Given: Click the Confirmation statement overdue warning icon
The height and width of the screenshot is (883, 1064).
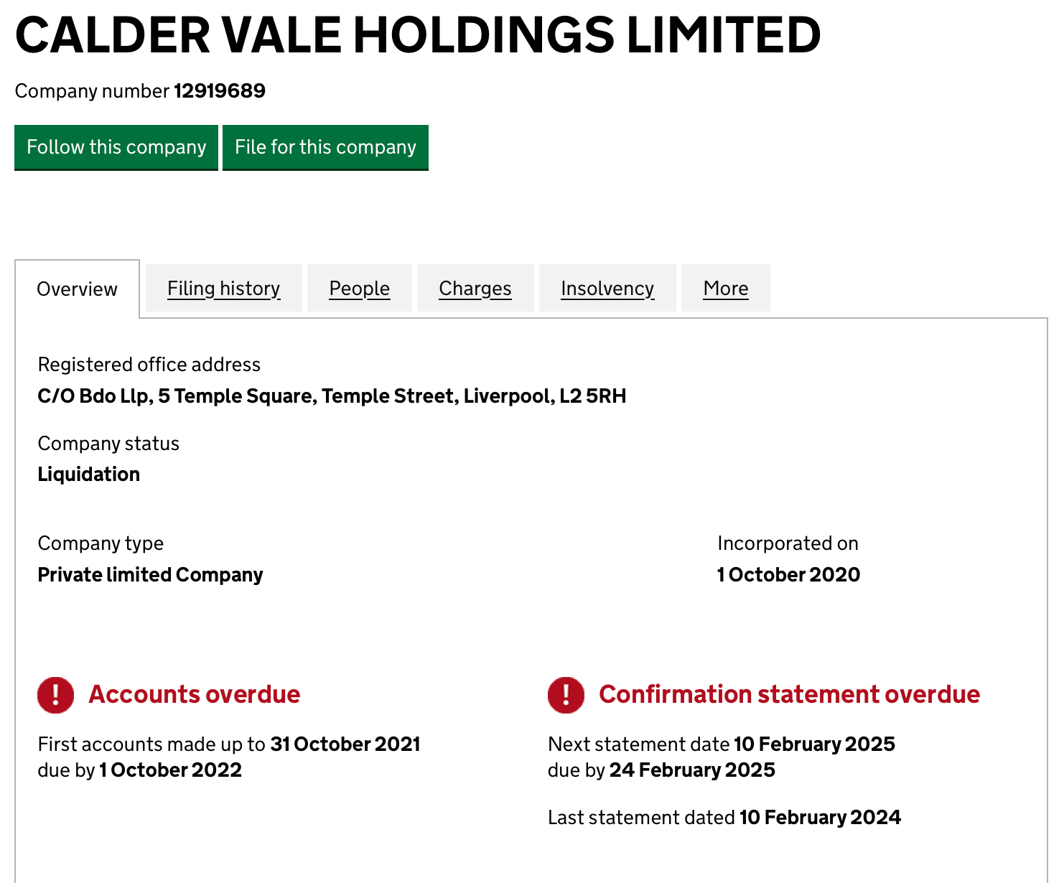Looking at the screenshot, I should (566, 695).
